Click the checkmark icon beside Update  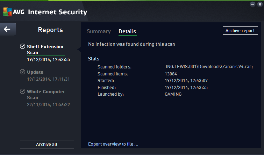23,72
